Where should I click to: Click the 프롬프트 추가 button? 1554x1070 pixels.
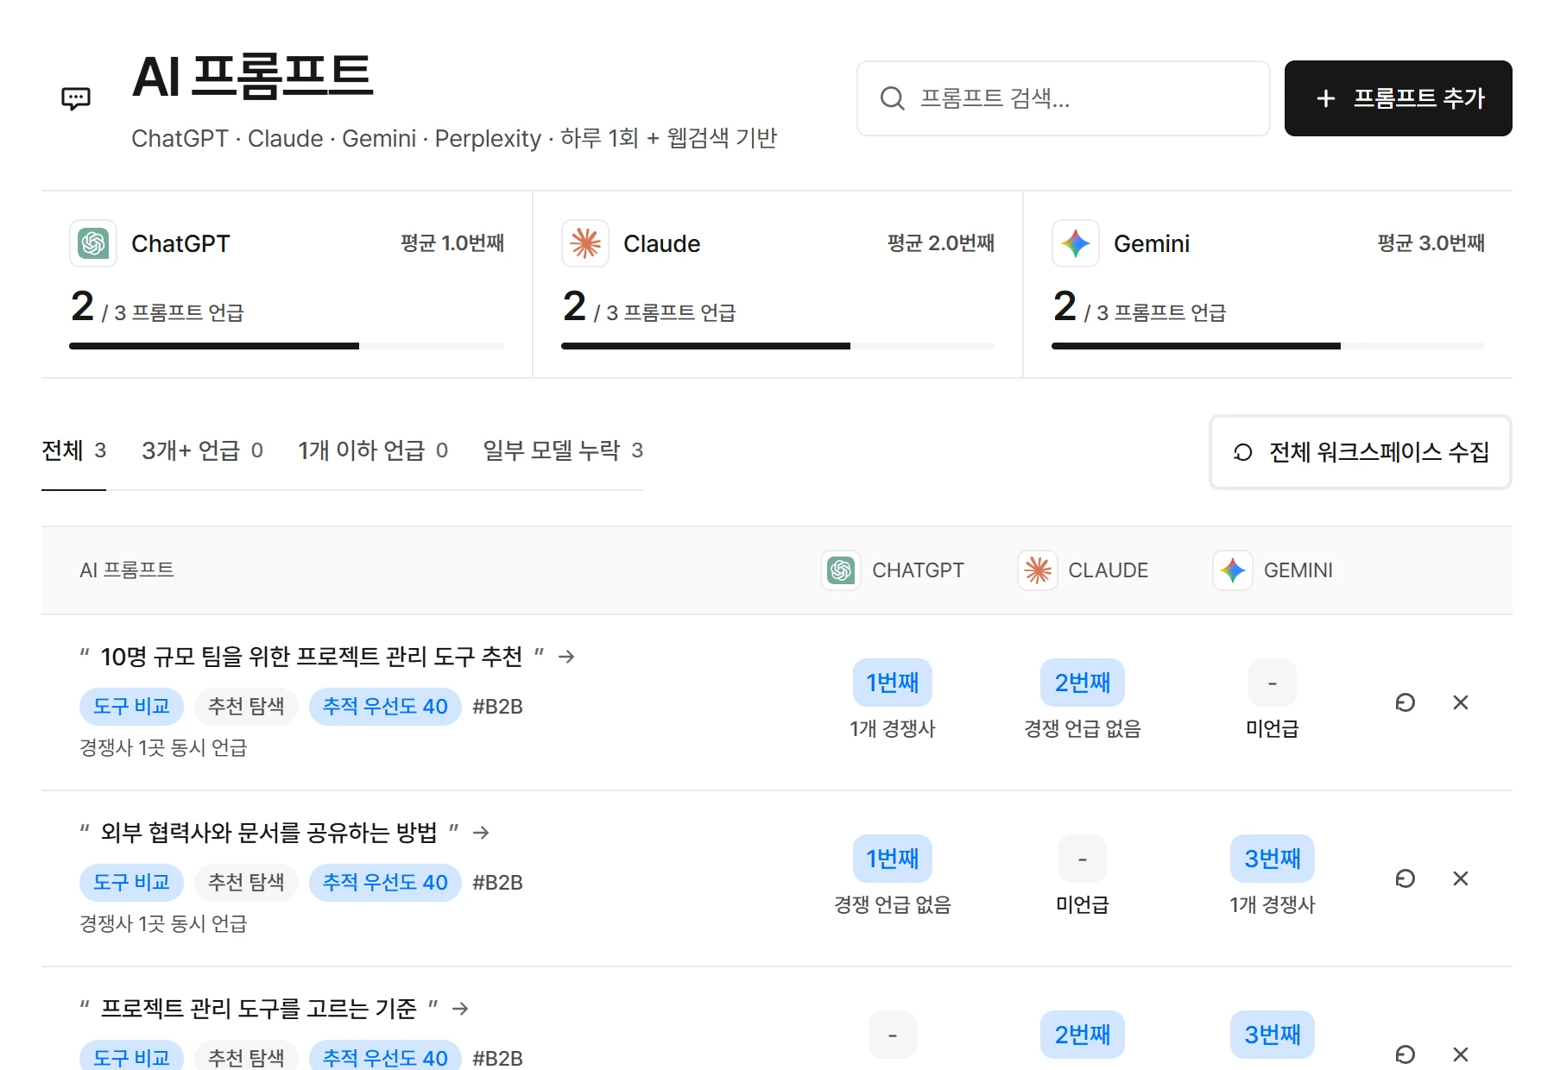point(1398,98)
